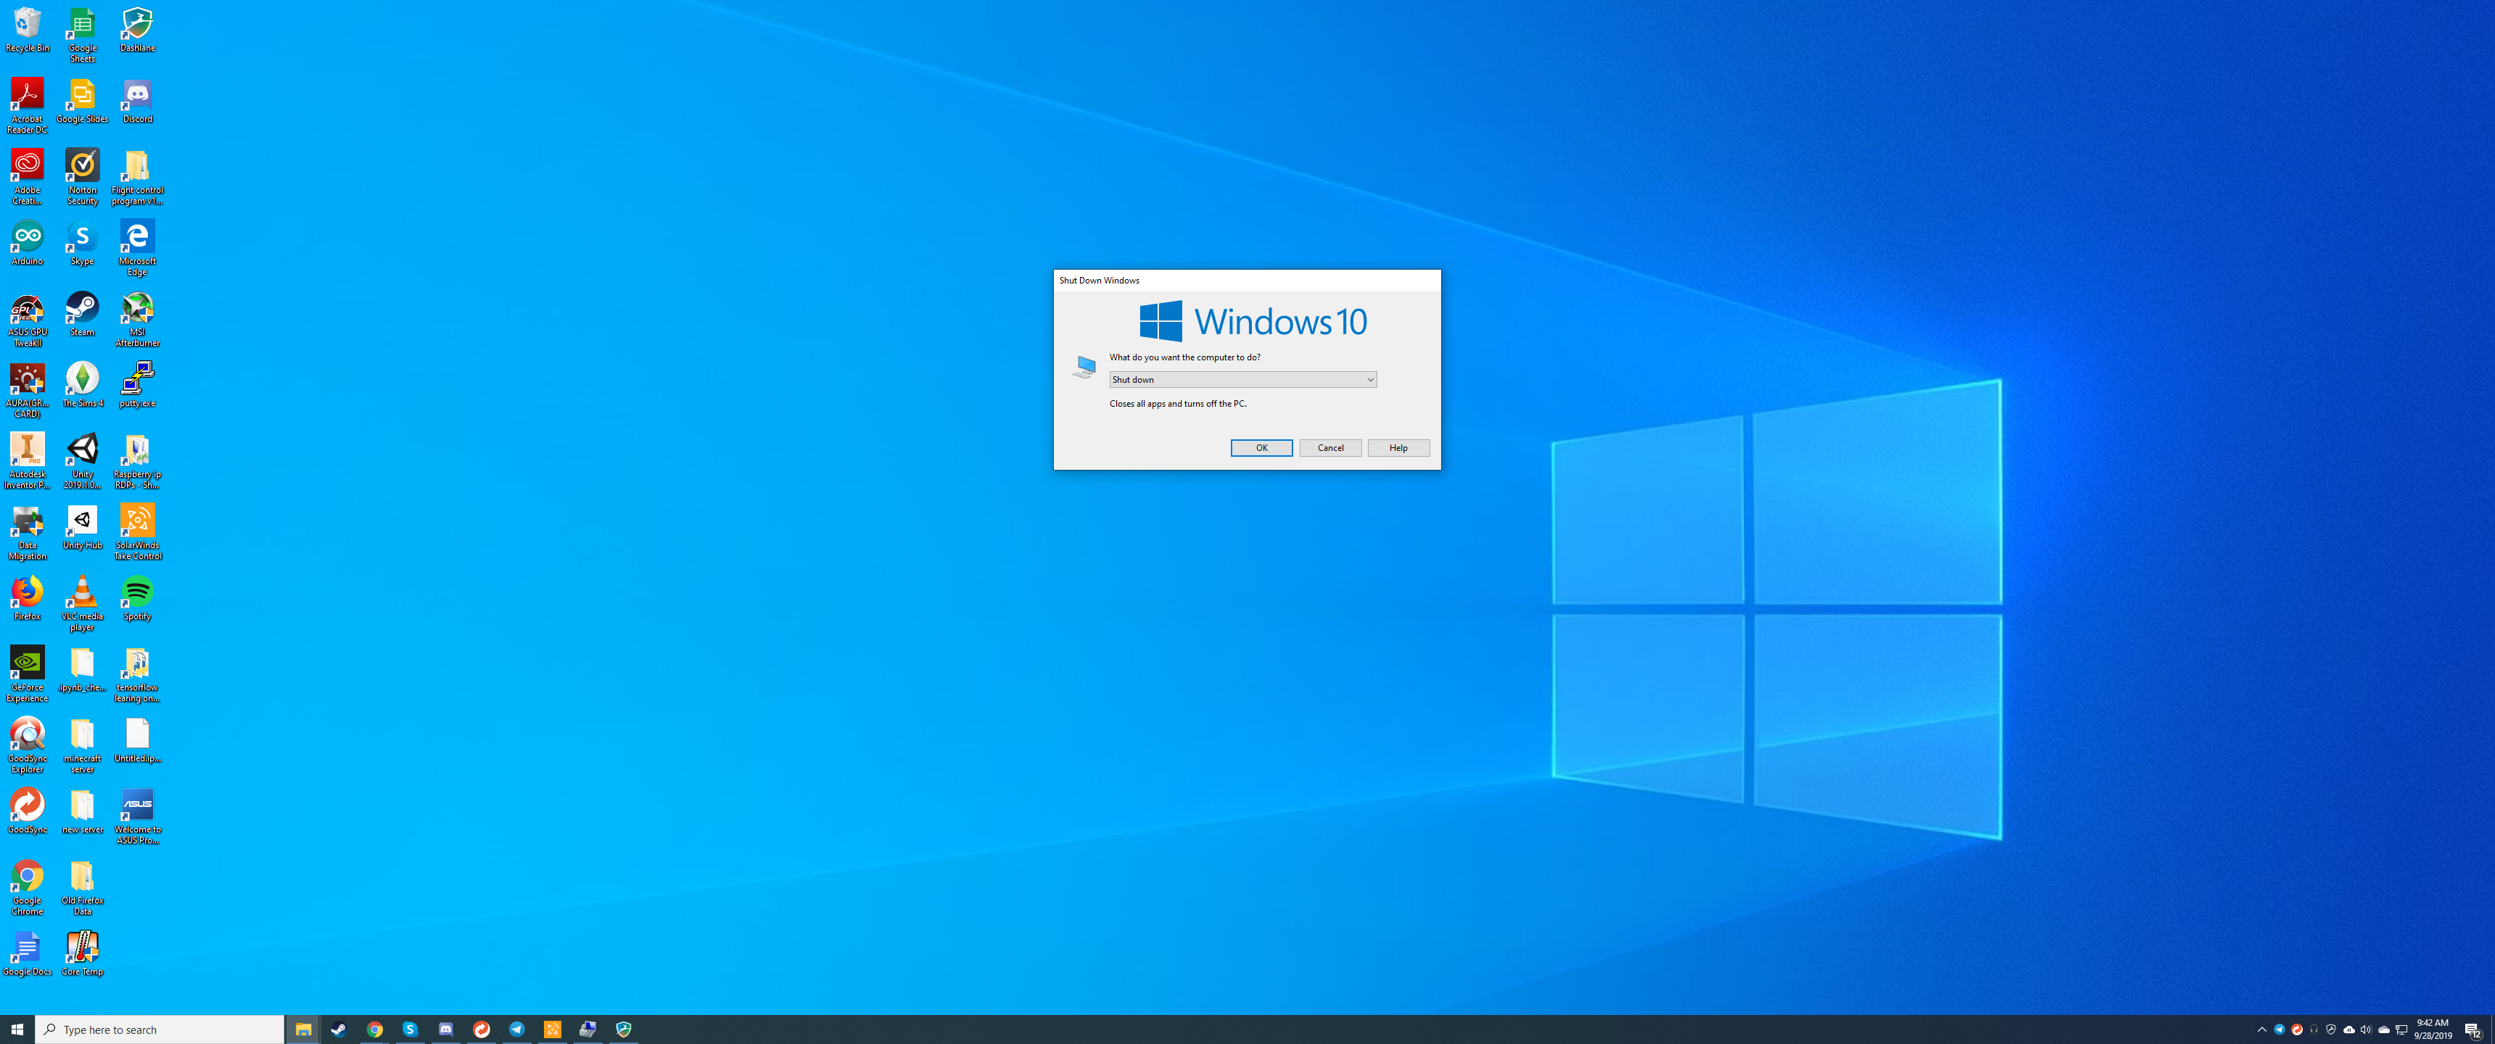Select GeForce Experience desktop icon
Screen dimensions: 2495x1044
point(27,675)
